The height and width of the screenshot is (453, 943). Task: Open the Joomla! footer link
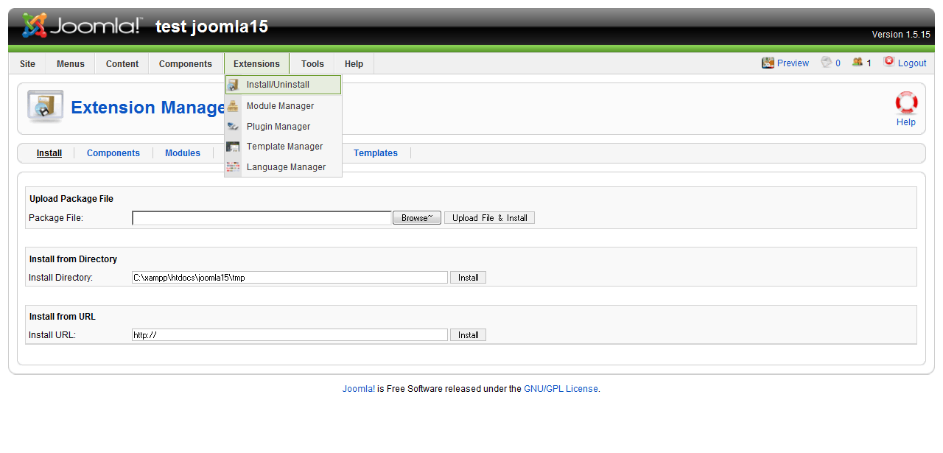click(359, 389)
